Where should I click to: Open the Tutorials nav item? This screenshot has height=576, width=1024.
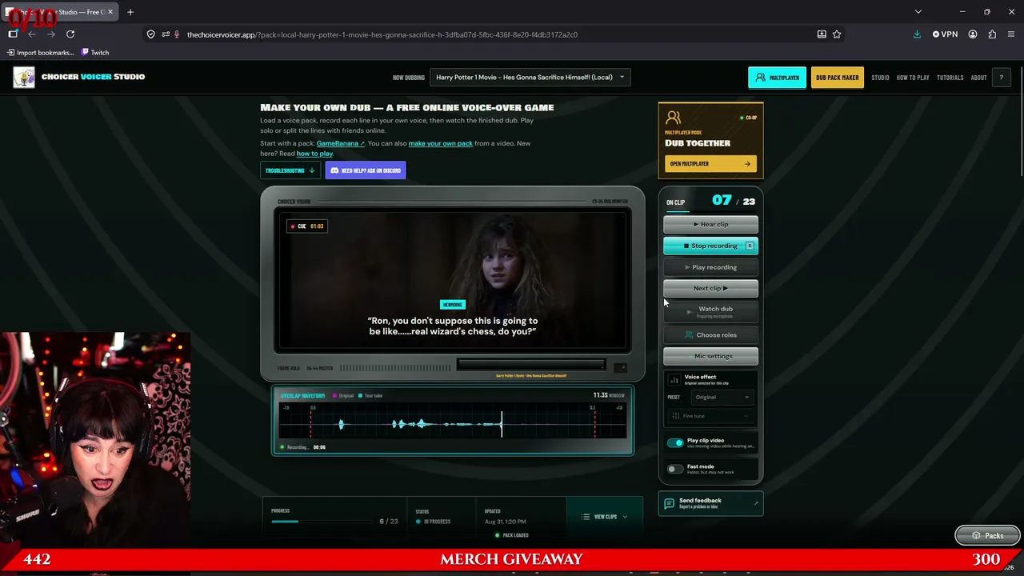pos(950,78)
